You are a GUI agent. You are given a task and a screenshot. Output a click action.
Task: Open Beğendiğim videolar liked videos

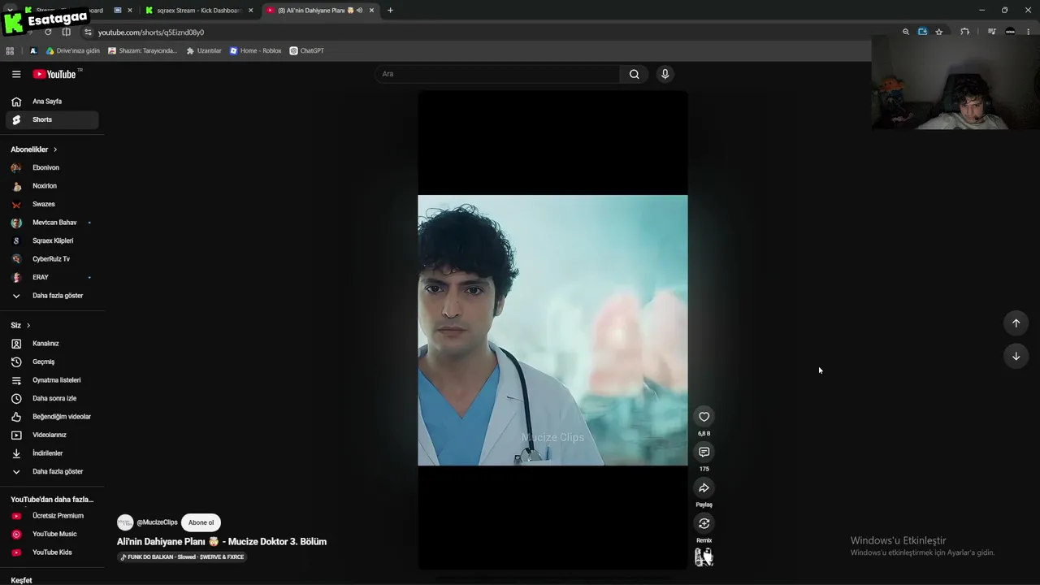coord(52,417)
